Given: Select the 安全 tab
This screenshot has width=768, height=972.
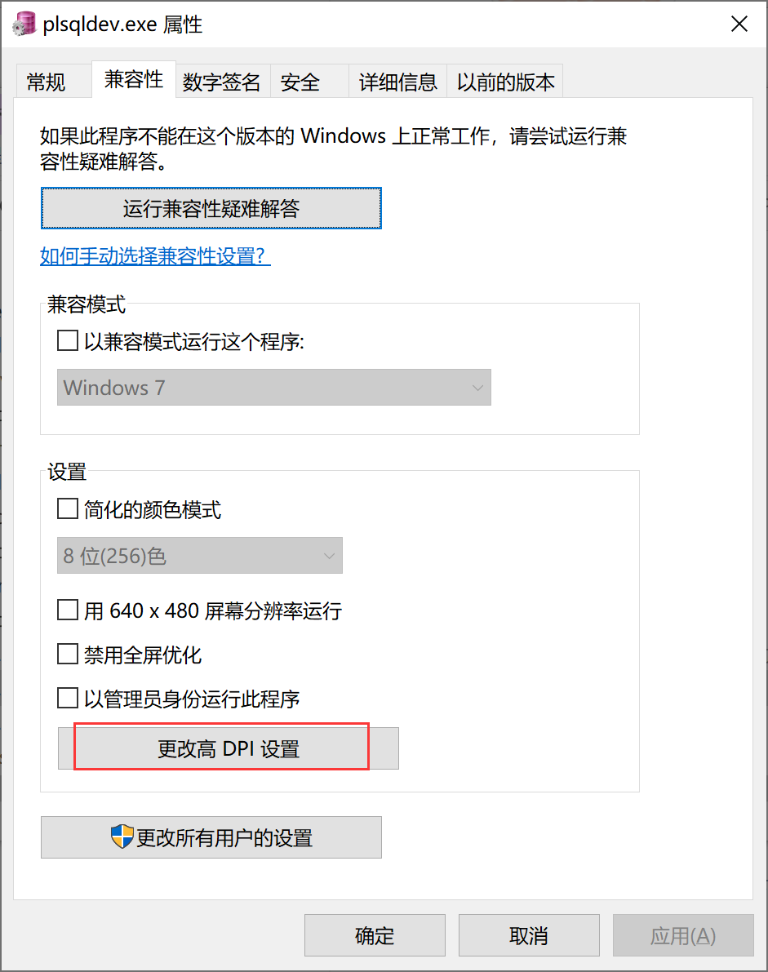Looking at the screenshot, I should (300, 82).
